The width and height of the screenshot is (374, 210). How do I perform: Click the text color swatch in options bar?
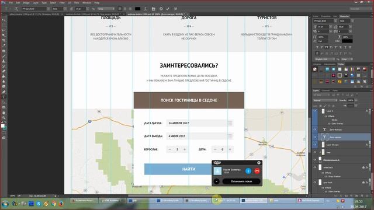138,9
